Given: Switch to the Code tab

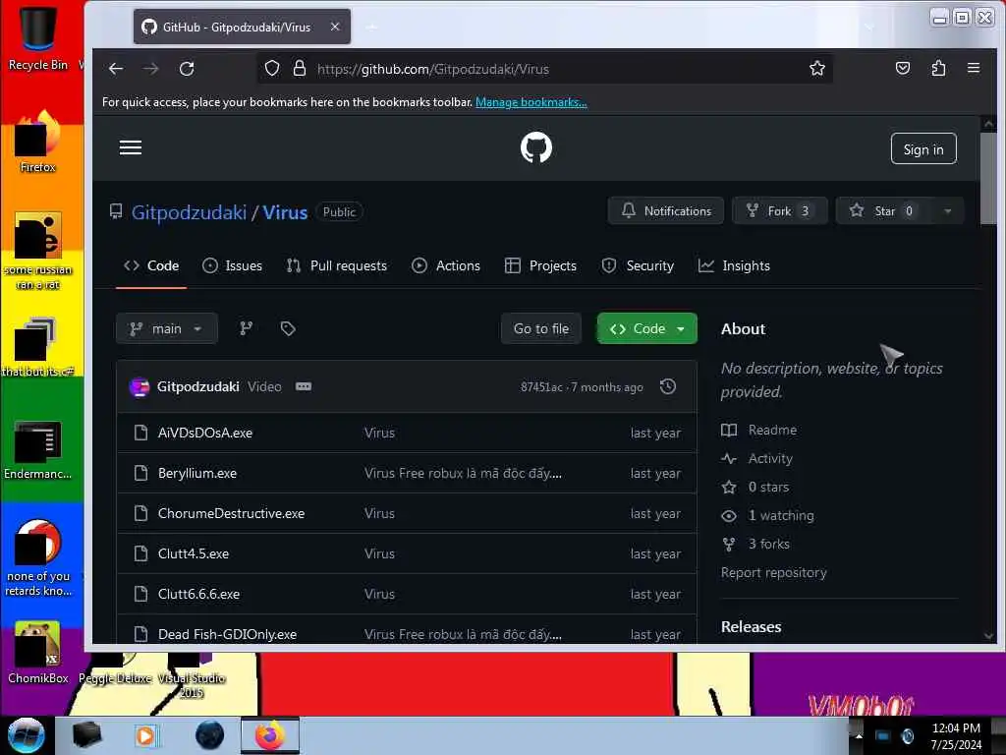Looking at the screenshot, I should coord(151,265).
